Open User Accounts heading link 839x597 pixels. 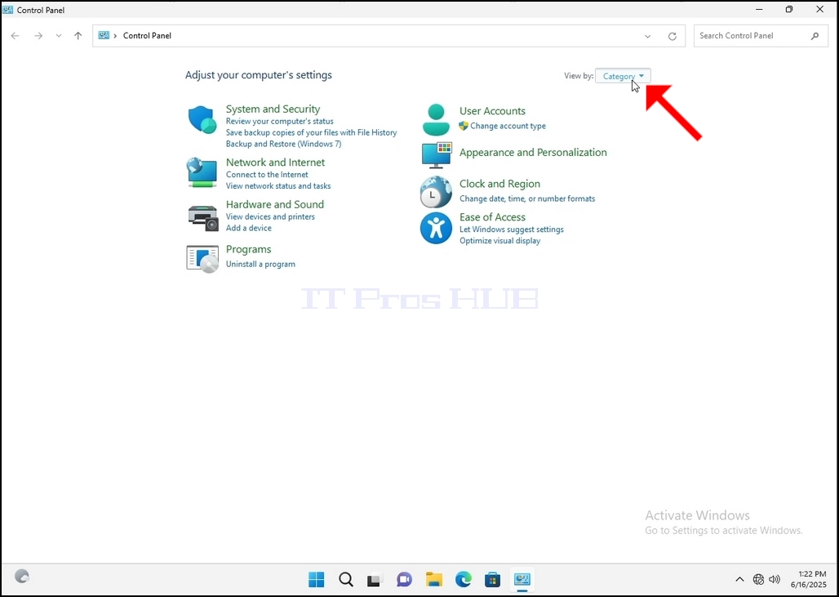492,111
